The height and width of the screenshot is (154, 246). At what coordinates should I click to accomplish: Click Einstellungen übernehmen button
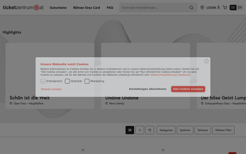[x=148, y=89]
